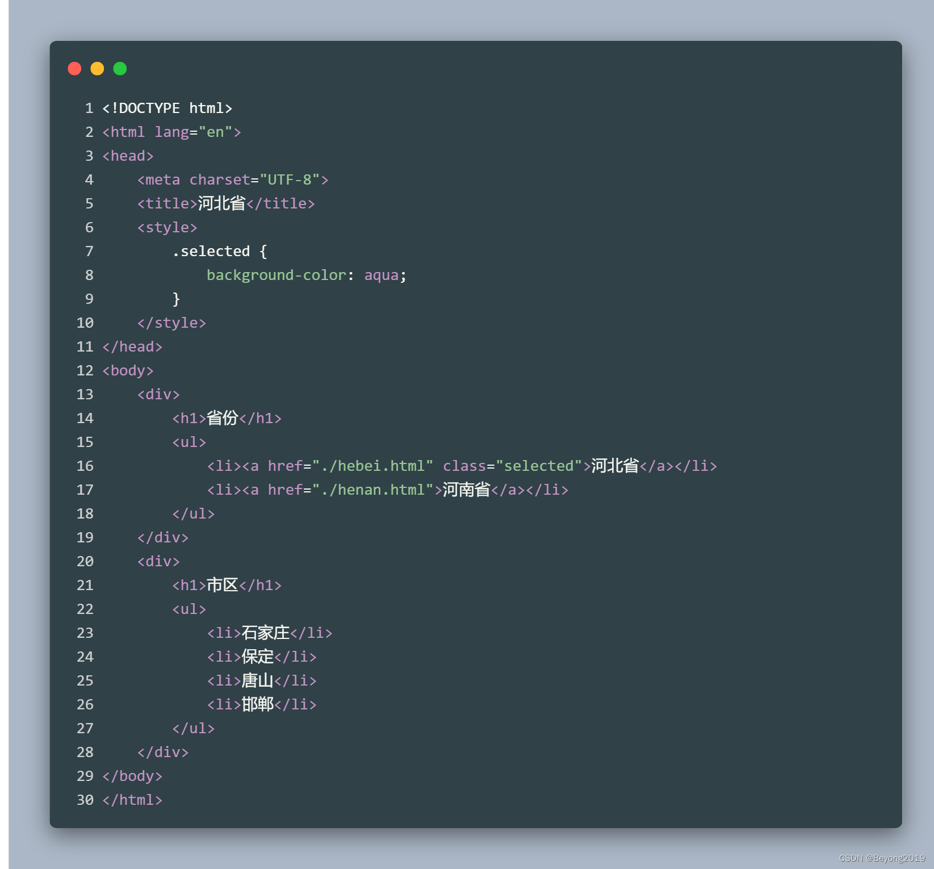The width and height of the screenshot is (934, 869).
Task: Click the CSDN @Beyong2019 watermark
Action: (x=882, y=858)
